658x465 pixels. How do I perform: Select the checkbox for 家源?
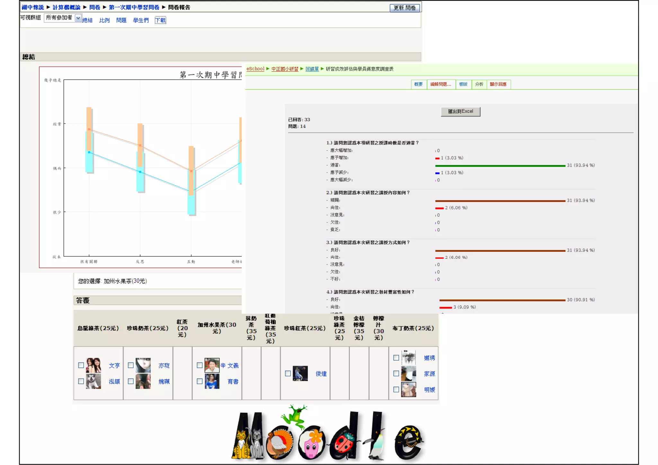pyautogui.click(x=396, y=373)
